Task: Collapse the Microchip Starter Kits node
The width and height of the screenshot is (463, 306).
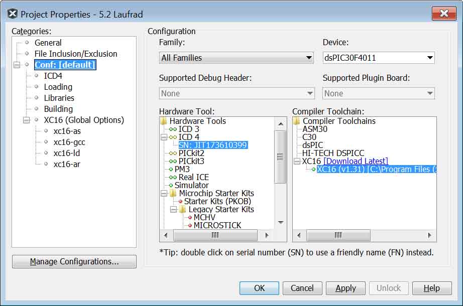Action: [x=164, y=194]
